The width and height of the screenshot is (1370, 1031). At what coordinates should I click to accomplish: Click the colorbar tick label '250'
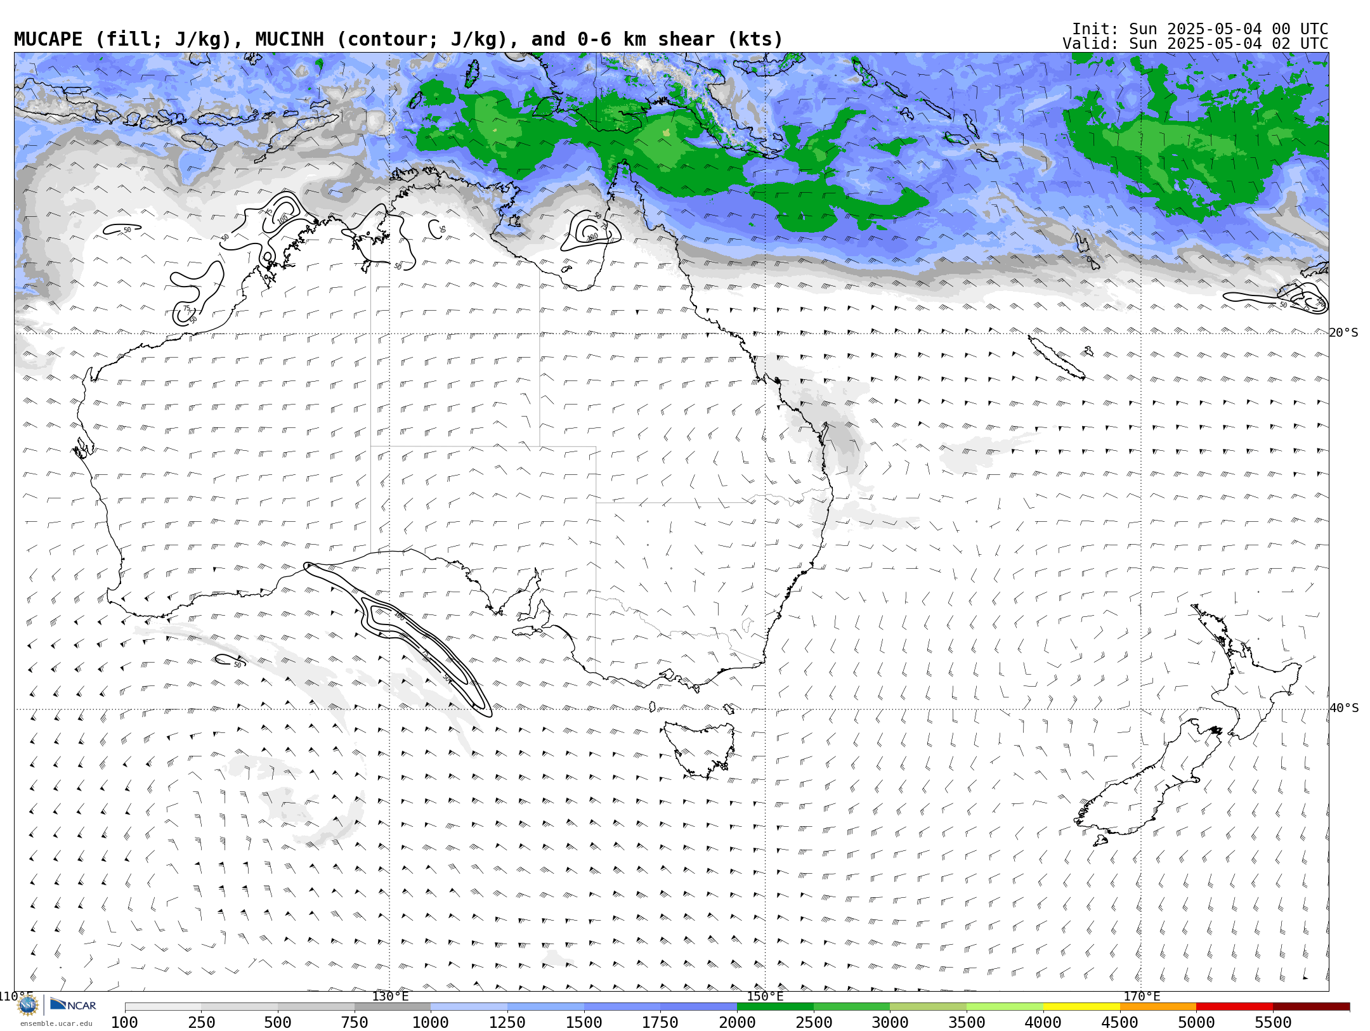tap(202, 1023)
